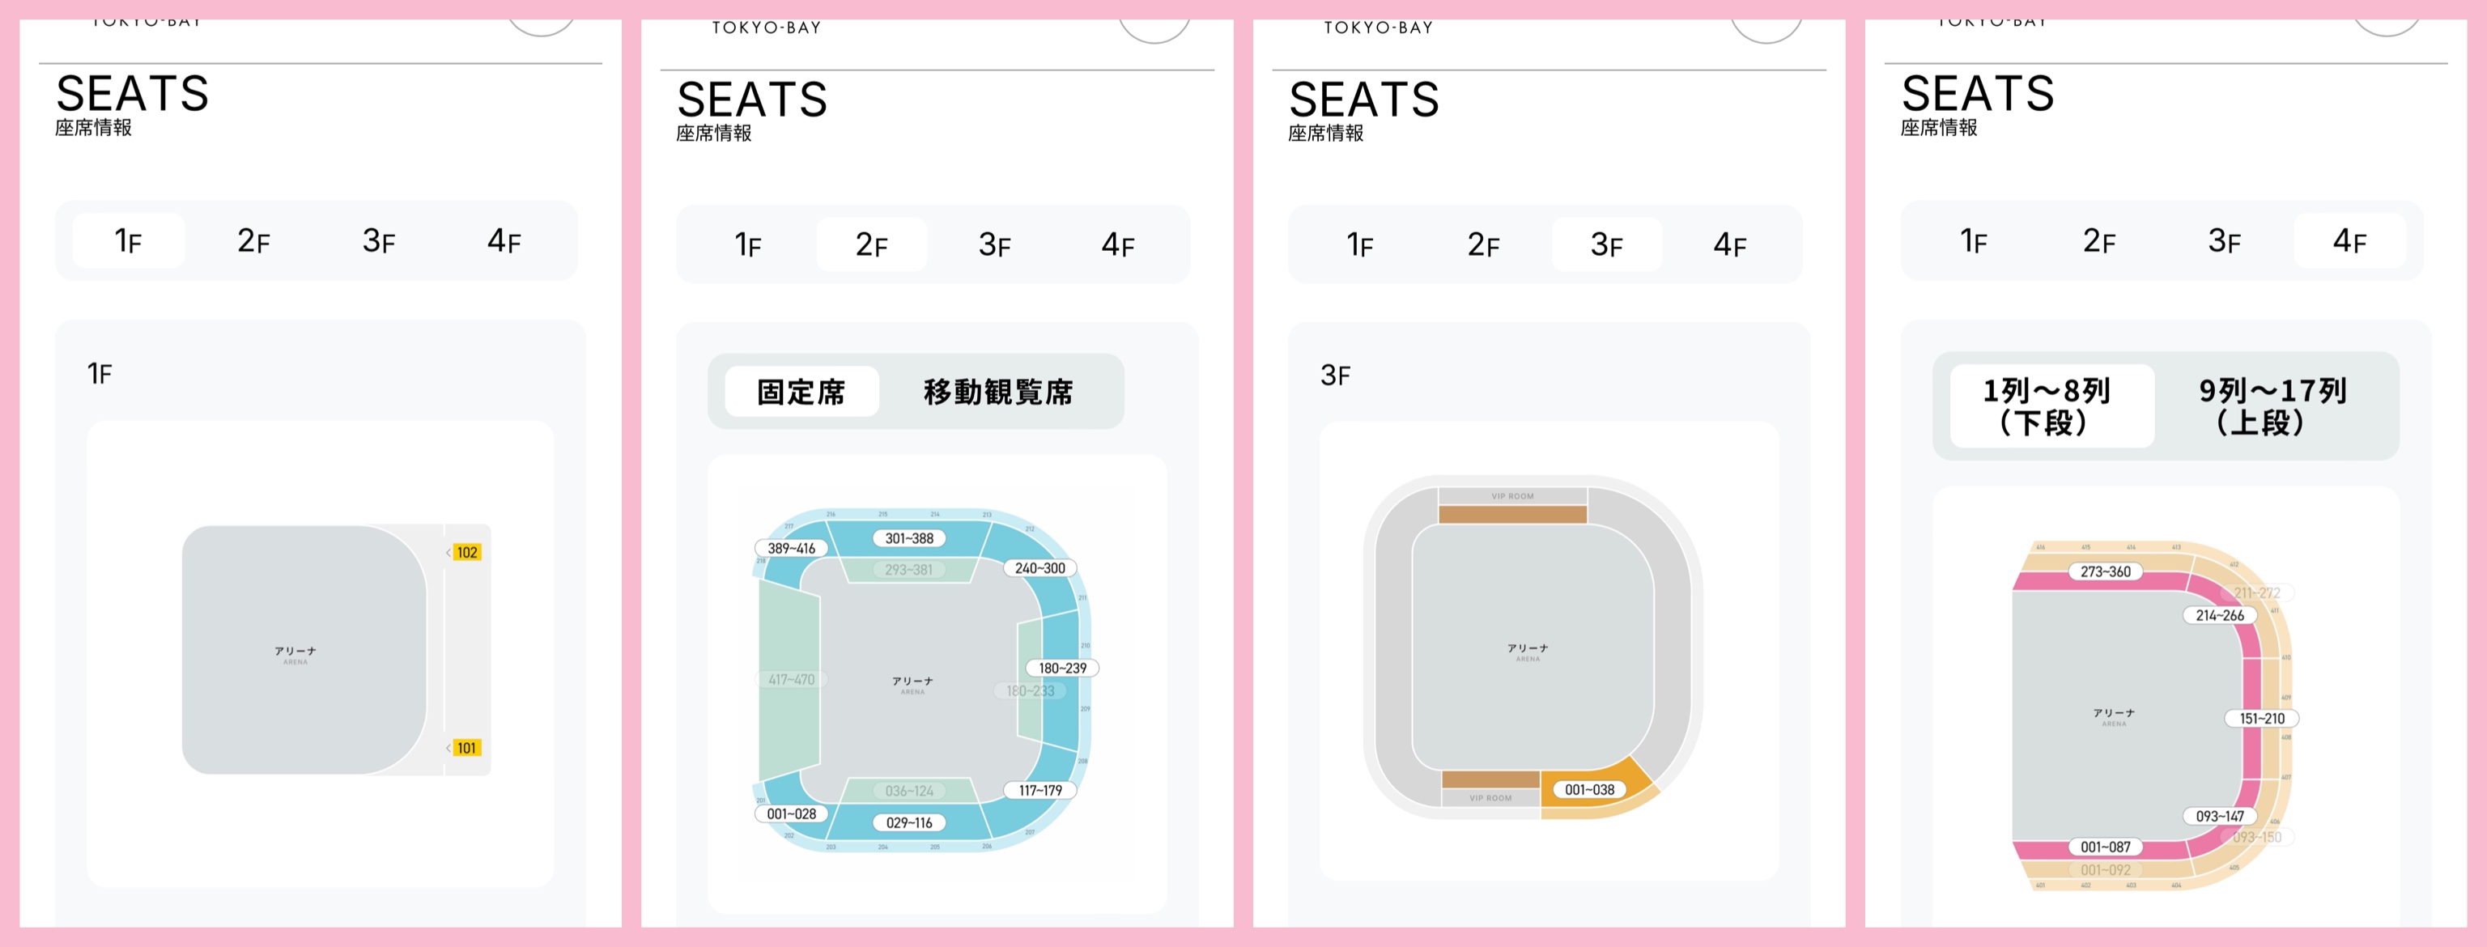
Task: Click seat range 151~210 on 4F map
Action: 2261,718
